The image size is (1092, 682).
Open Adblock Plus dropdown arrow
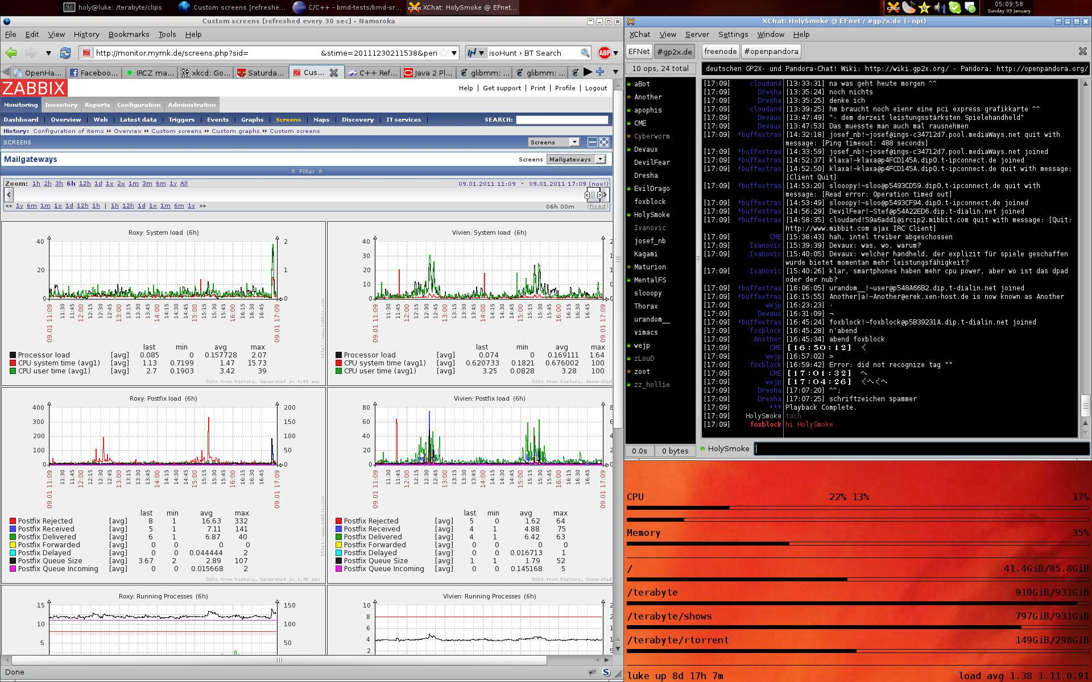pos(615,53)
